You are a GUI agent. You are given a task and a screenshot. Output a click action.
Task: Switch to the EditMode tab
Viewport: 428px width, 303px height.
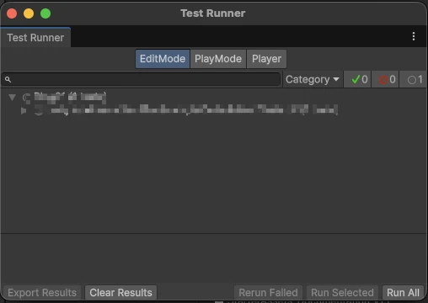(x=163, y=59)
